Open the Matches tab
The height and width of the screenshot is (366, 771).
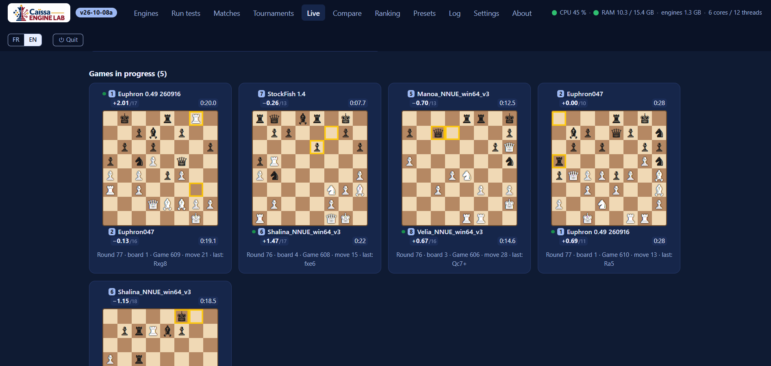(x=227, y=13)
